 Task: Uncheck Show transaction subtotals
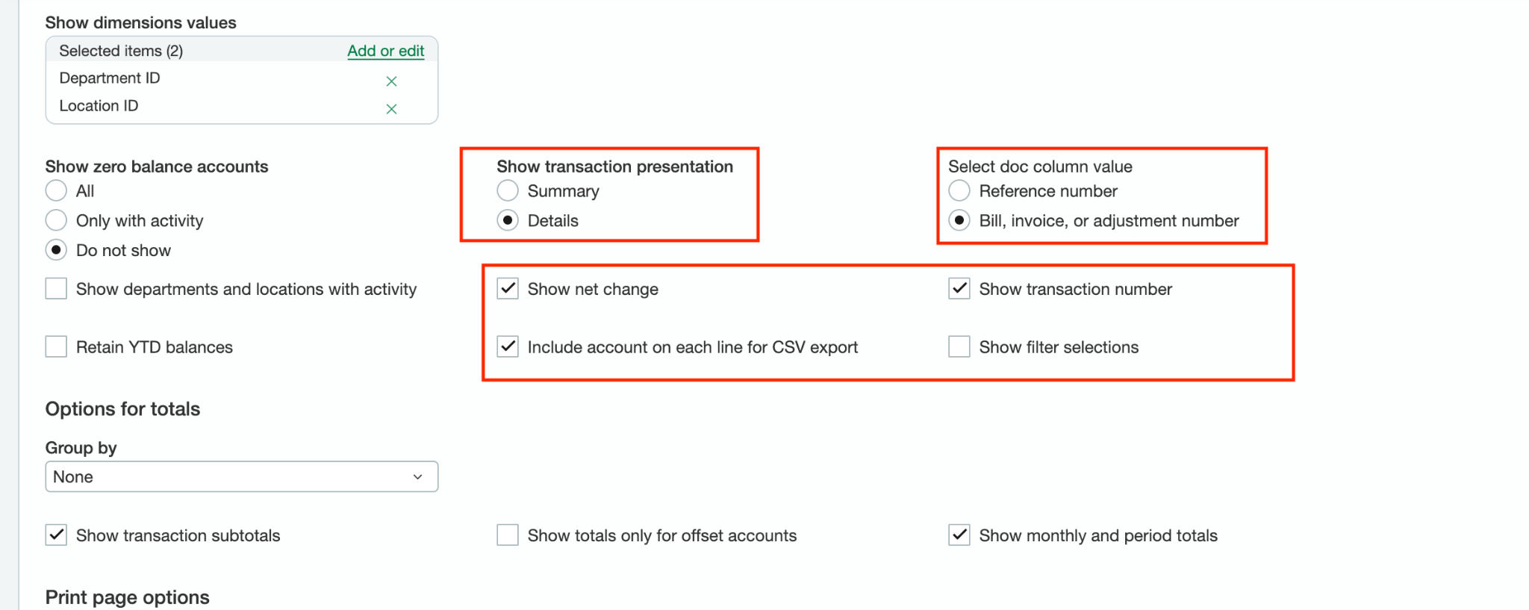click(x=56, y=535)
